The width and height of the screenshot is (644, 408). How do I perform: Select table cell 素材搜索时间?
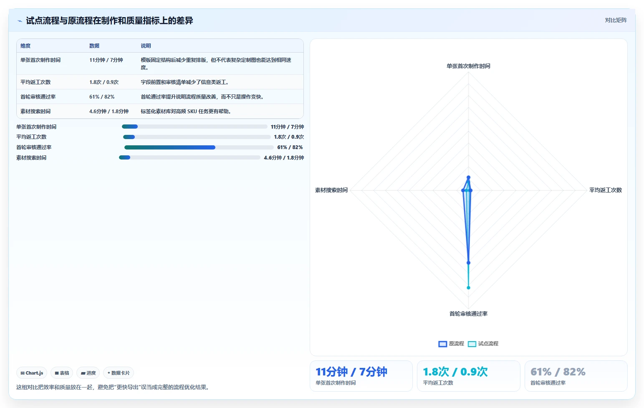pos(35,112)
